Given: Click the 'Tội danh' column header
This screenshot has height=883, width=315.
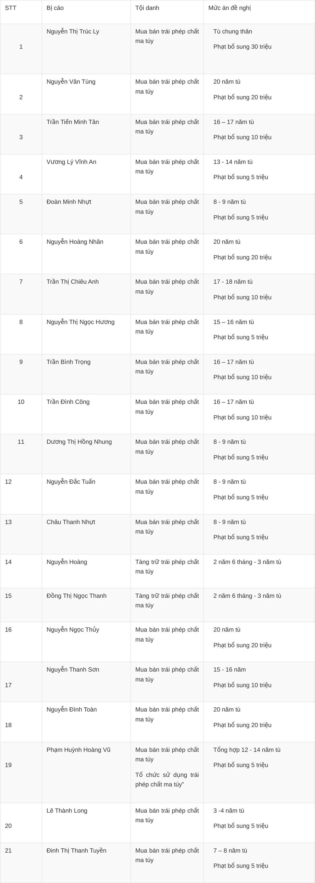Looking at the screenshot, I should tap(147, 8).
